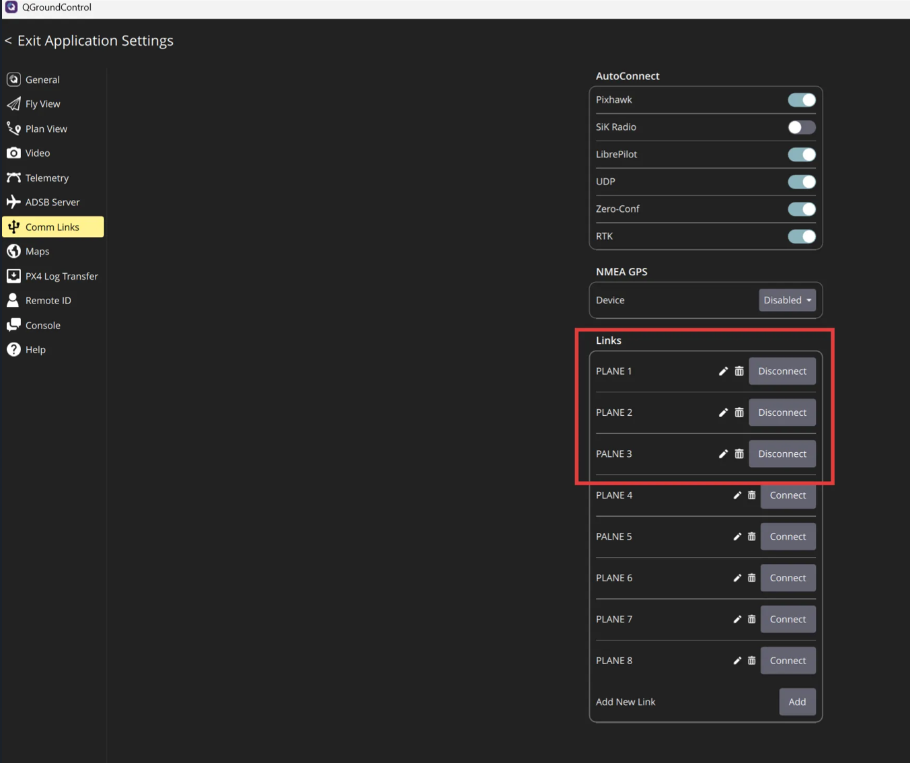Edit the PLANE 8 link with pencil icon
Viewport: 910px width, 763px height.
click(737, 661)
